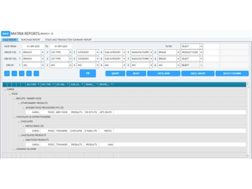Screen dimensions: 252x189
Task: Click the CAT_TYPE column filter icon
Action: tap(53, 84)
